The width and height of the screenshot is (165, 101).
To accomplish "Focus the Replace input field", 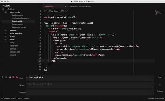I will pyautogui.click(x=90, y=92).
